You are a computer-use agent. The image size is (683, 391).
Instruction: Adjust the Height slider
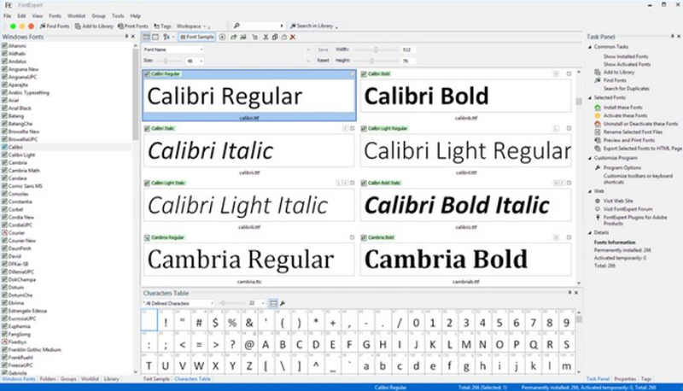pyautogui.click(x=371, y=61)
